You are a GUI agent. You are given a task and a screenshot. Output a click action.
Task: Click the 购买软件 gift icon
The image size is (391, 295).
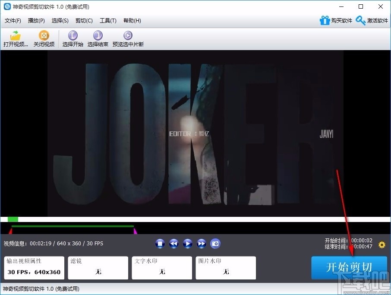point(325,20)
